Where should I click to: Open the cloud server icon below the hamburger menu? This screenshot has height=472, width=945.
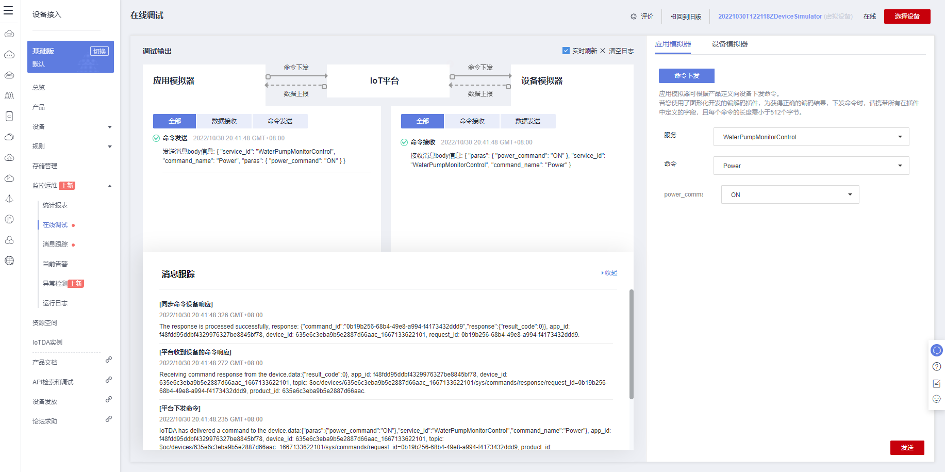9,34
